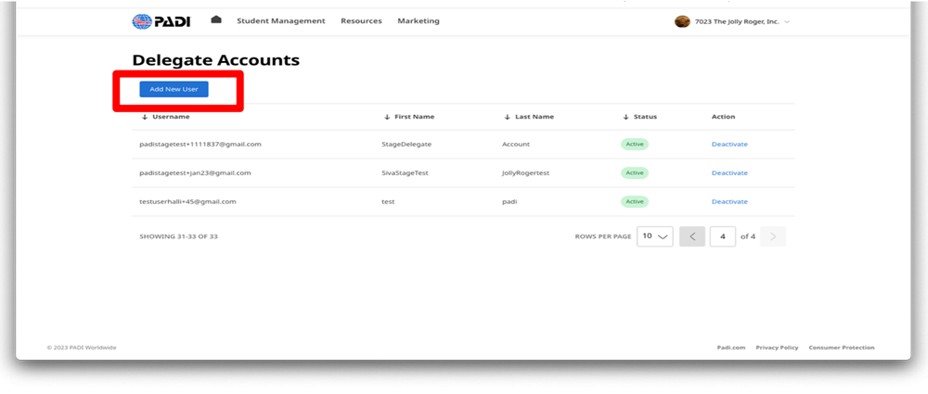928x394 pixels.
Task: Open the Resources menu
Action: [361, 21]
